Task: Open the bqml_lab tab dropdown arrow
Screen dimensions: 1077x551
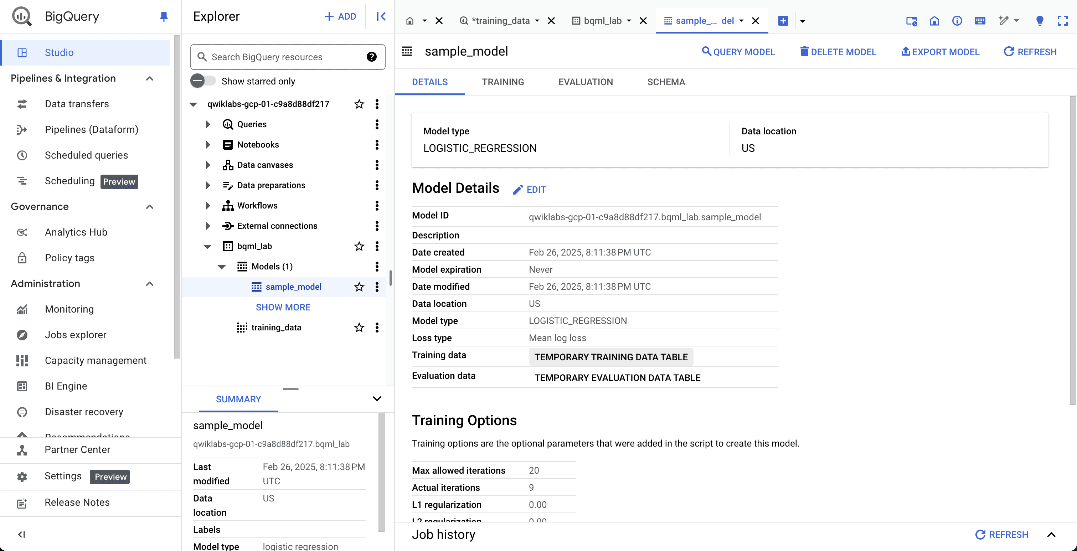Action: tap(628, 20)
